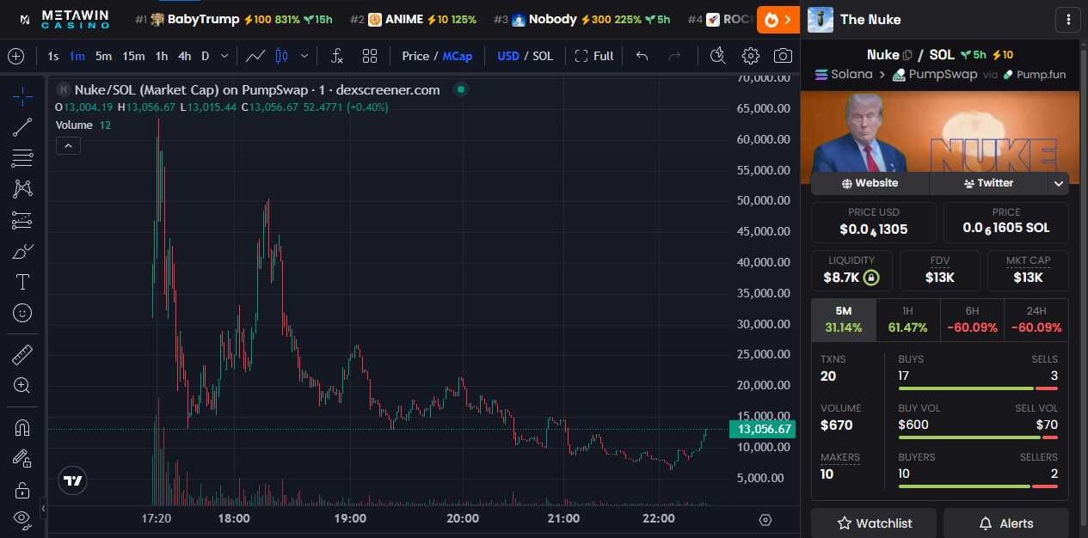
Task: Copy the Nuke token address icon
Action: pyautogui.click(x=907, y=55)
